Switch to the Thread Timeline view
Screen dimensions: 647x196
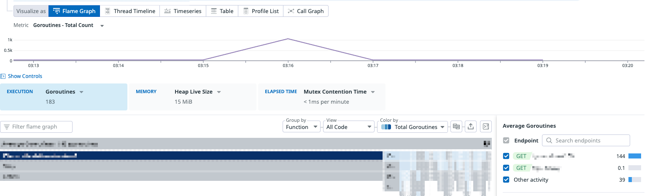tap(130, 11)
